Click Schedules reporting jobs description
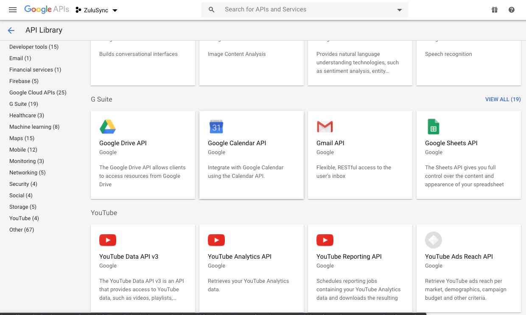This screenshot has width=526, height=315. 358,290
